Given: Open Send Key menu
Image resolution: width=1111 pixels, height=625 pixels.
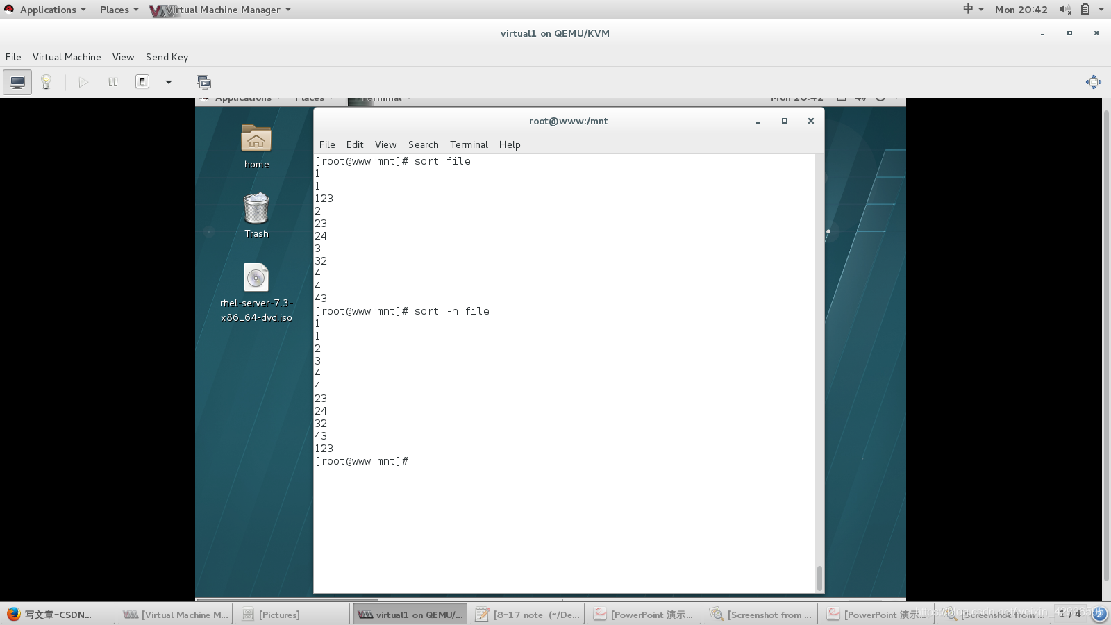Looking at the screenshot, I should click(x=167, y=57).
